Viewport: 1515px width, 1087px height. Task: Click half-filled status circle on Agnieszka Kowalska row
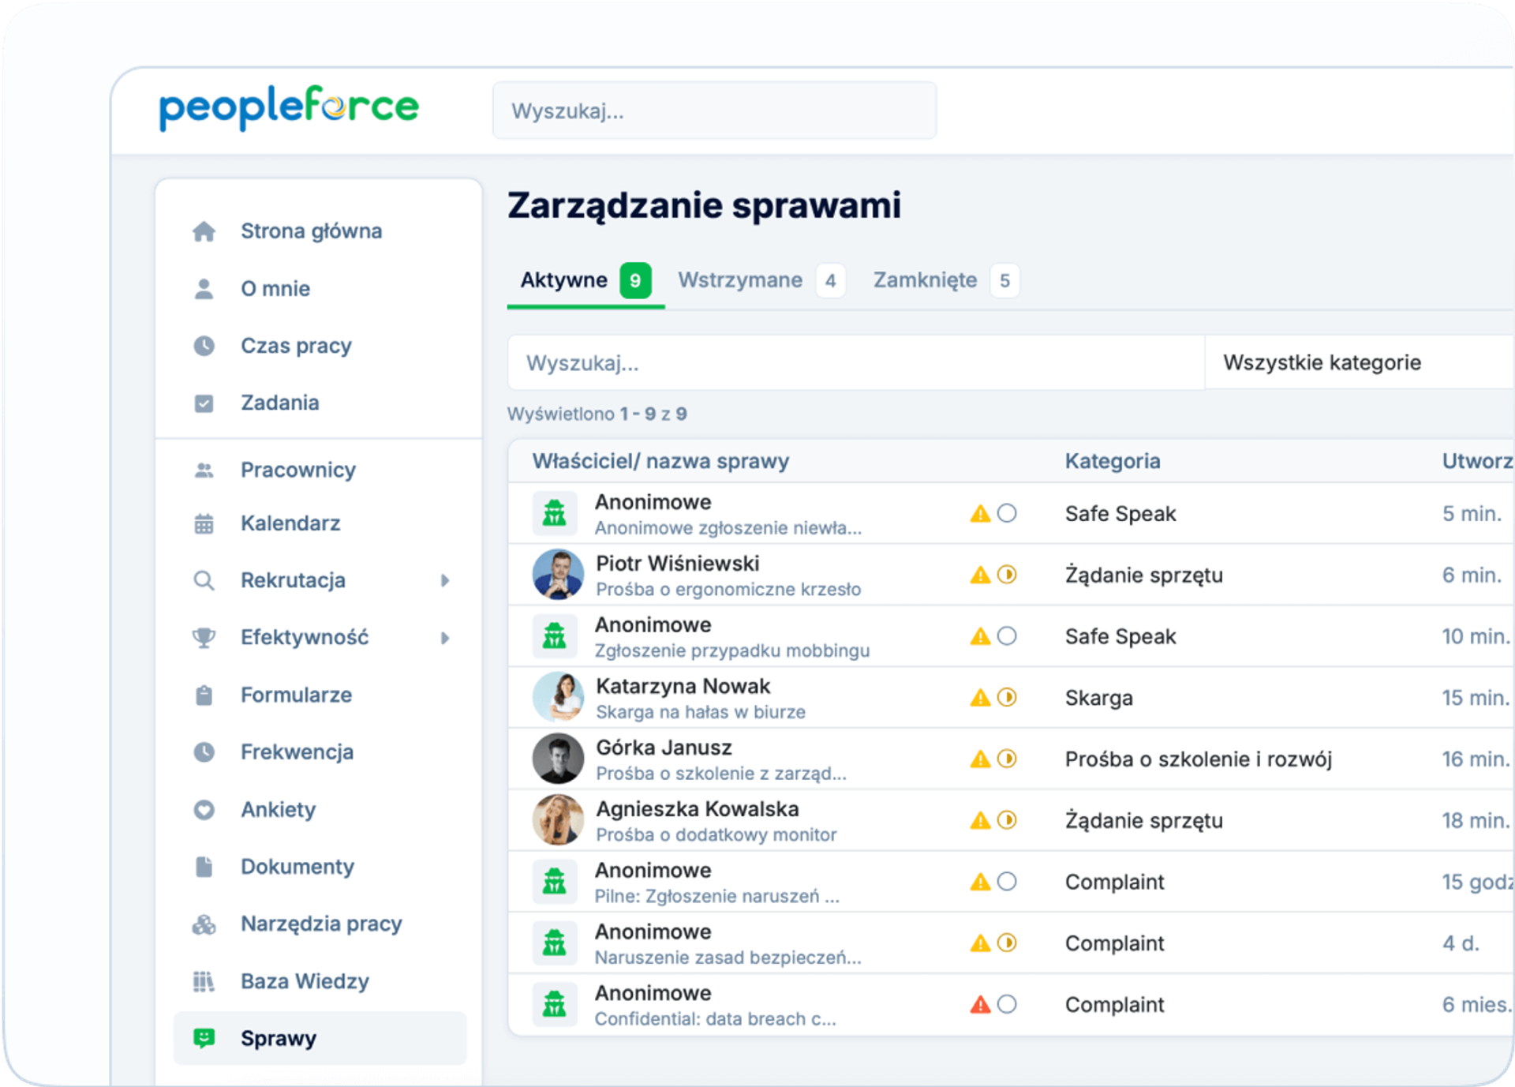pyautogui.click(x=1007, y=820)
